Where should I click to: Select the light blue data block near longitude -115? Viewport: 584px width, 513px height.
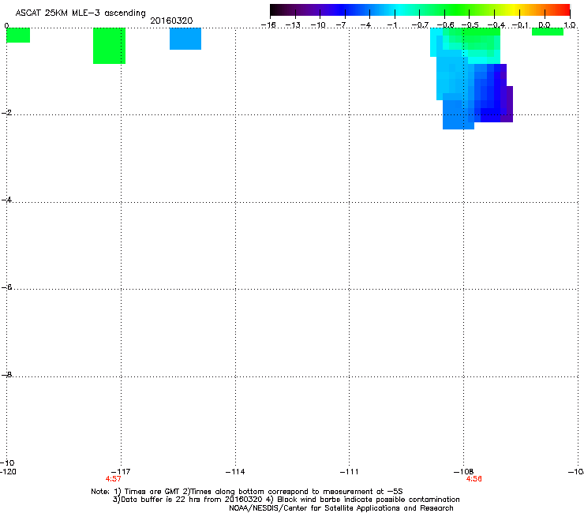point(185,39)
